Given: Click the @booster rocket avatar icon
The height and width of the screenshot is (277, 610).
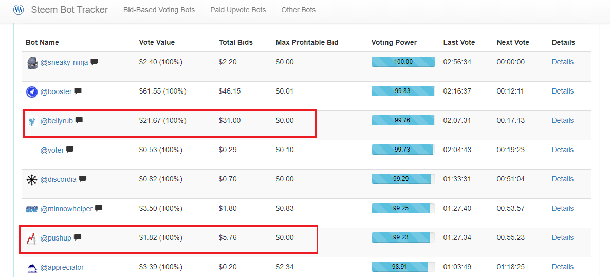Looking at the screenshot, I should point(32,92).
